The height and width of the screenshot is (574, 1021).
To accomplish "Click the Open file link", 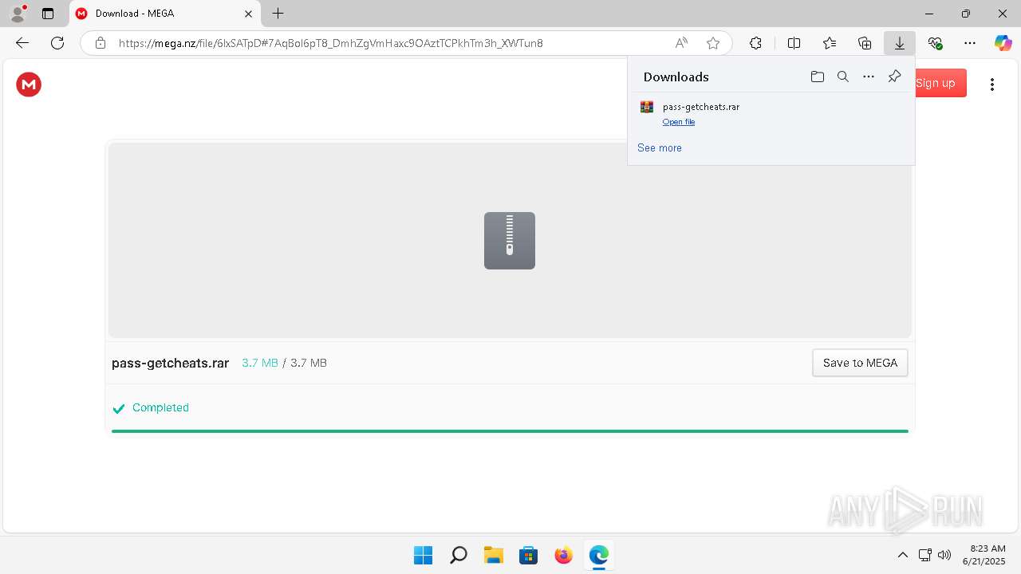I will pos(679,122).
